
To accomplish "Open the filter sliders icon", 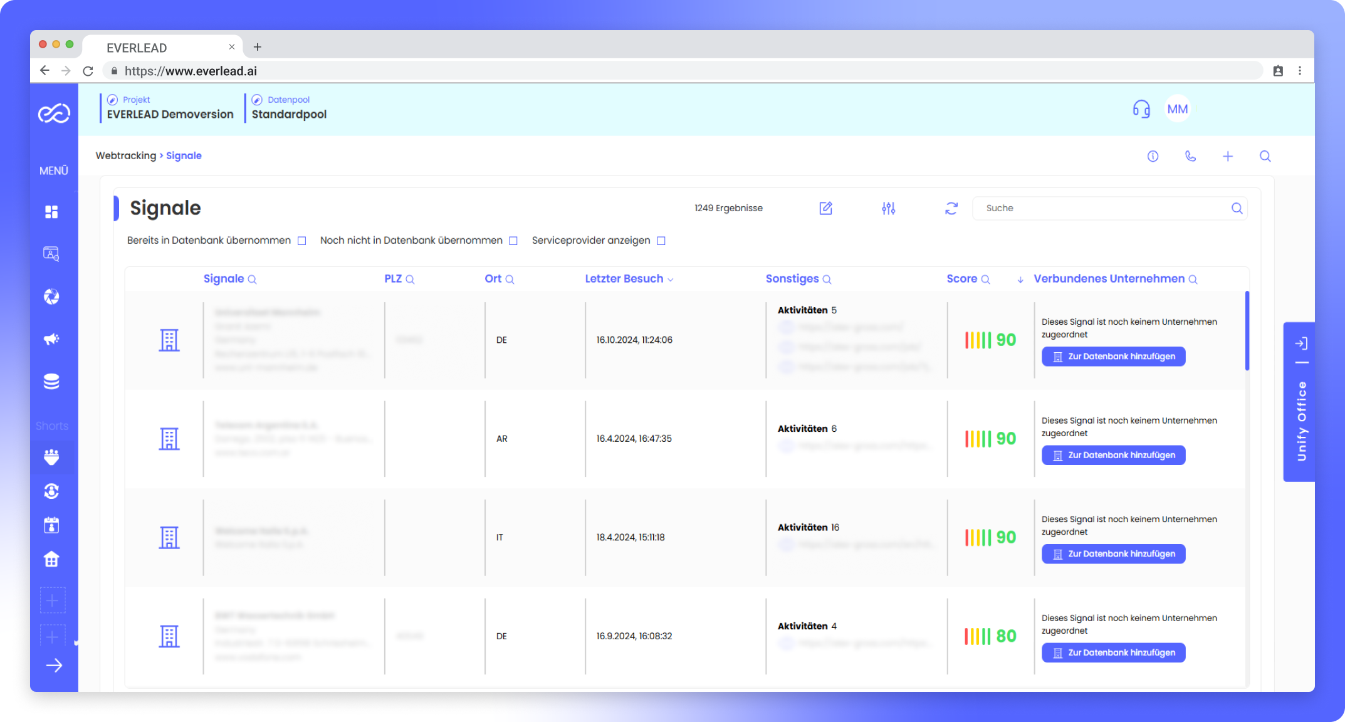I will click(888, 208).
